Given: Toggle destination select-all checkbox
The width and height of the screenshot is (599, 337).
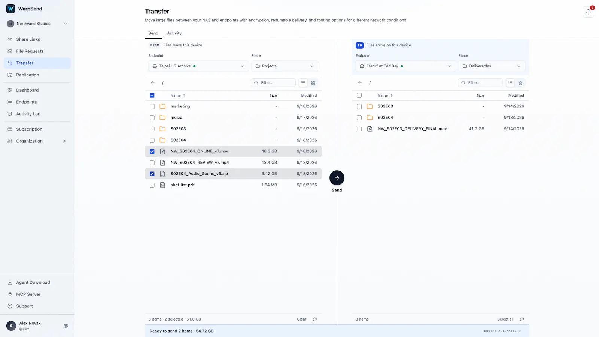Looking at the screenshot, I should pos(359,95).
